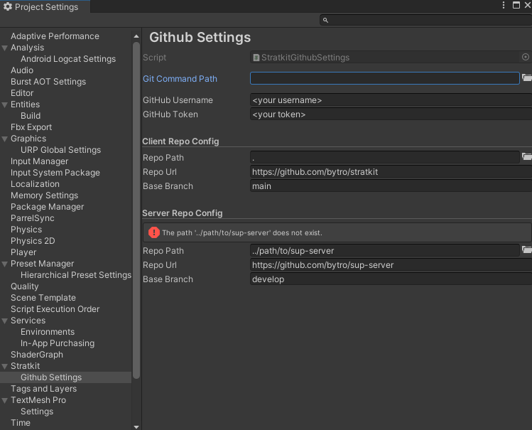Screen dimensions: 532x430
Task: Select the Editor settings category
Action: click(22, 93)
